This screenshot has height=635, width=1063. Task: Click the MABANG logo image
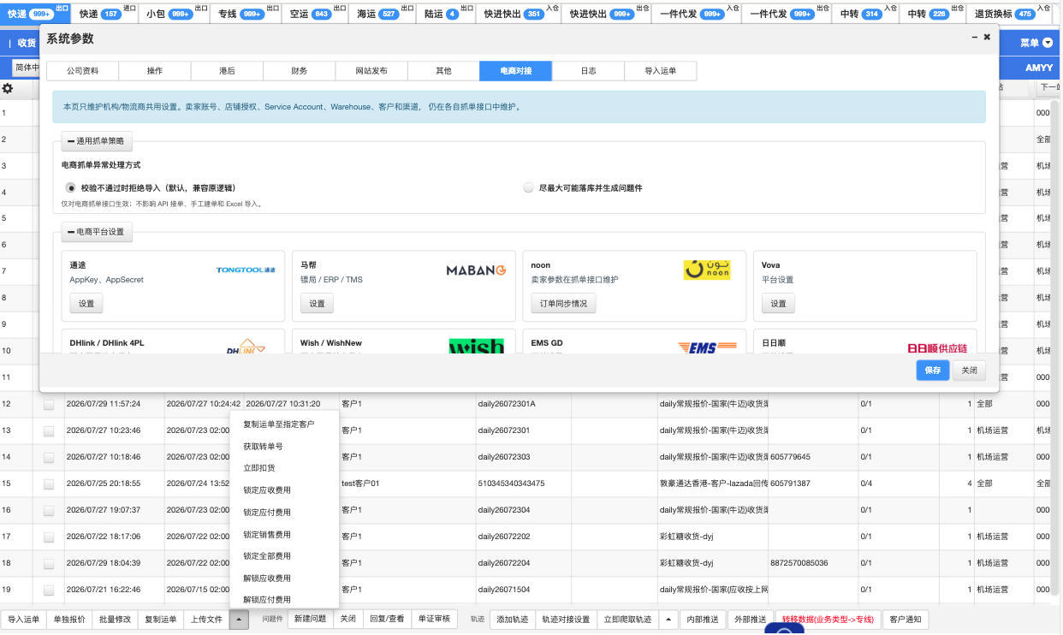click(x=477, y=270)
